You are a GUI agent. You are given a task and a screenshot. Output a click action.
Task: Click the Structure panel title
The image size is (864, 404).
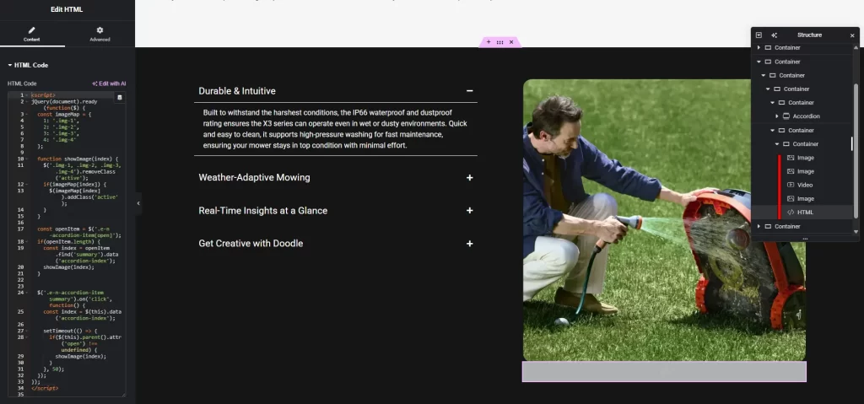point(809,35)
